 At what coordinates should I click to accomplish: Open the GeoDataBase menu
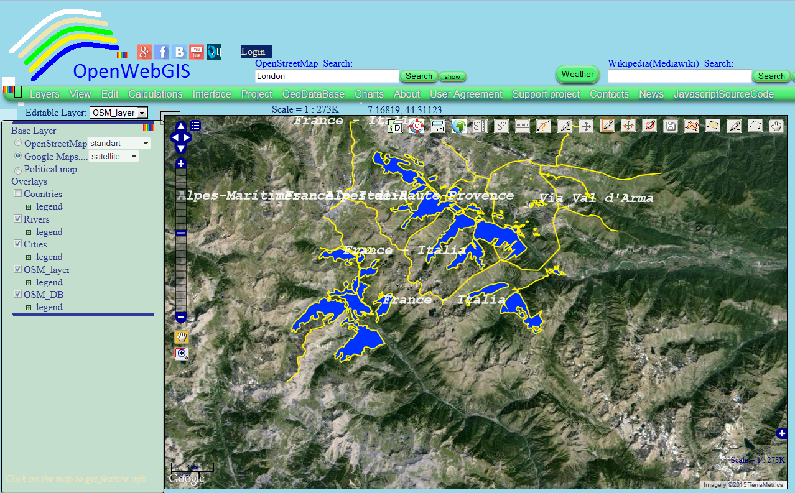314,94
